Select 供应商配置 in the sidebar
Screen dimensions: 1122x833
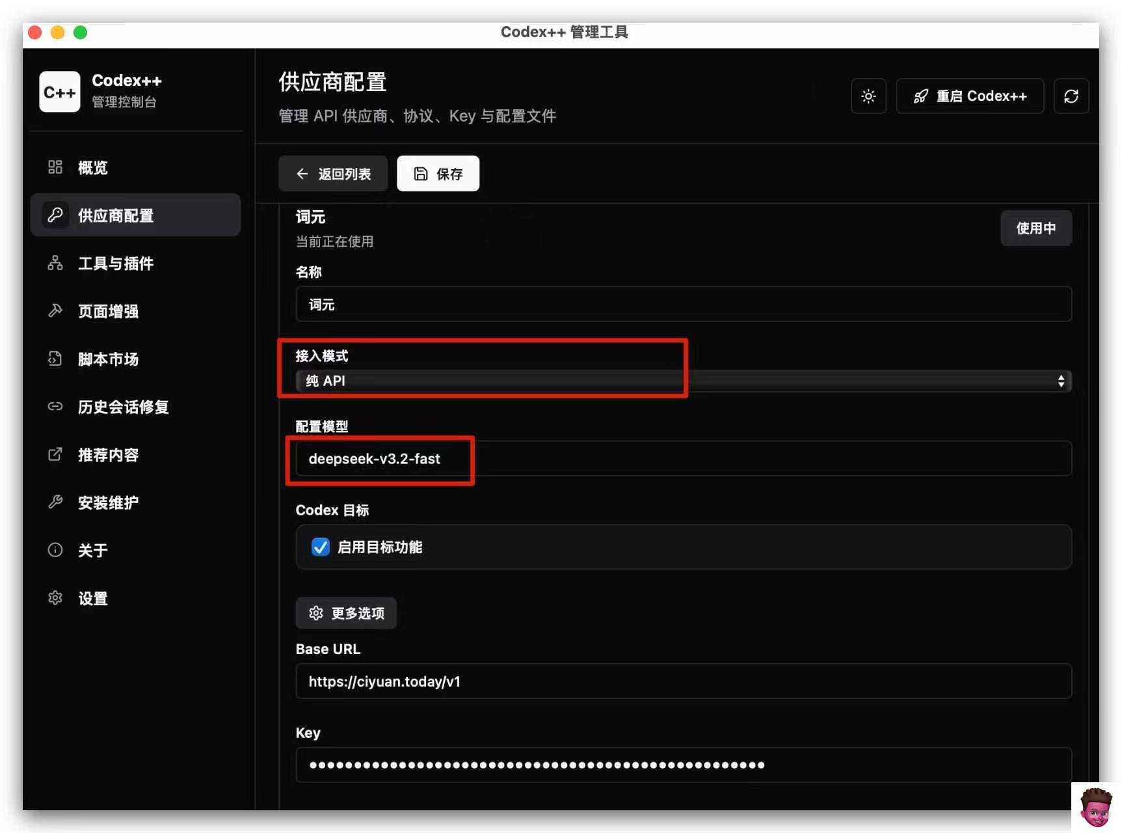135,215
